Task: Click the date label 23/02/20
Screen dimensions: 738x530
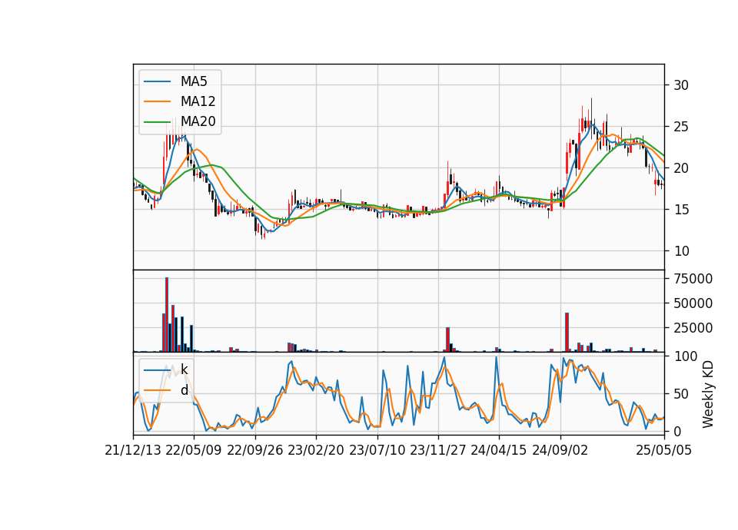Action: [x=316, y=450]
